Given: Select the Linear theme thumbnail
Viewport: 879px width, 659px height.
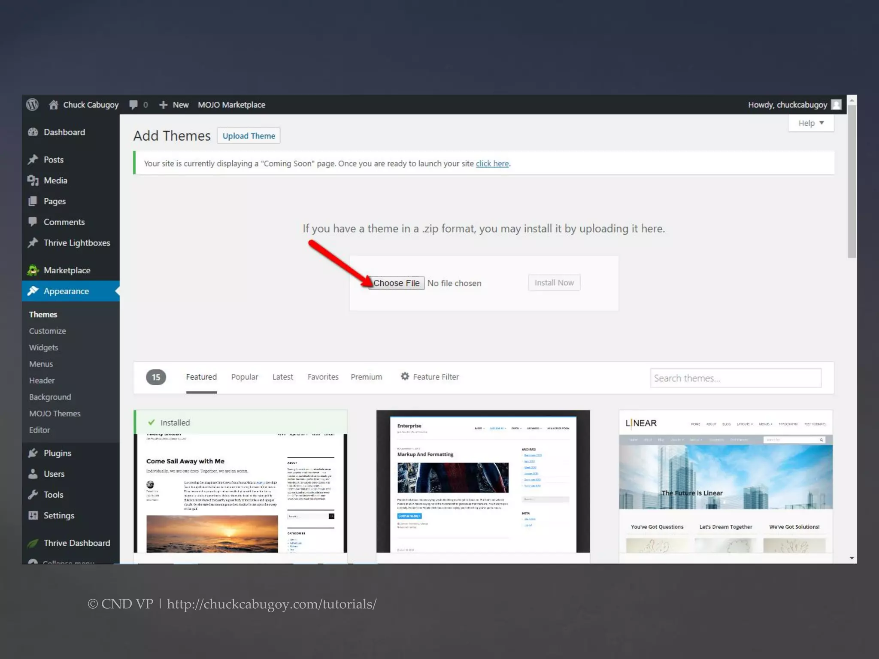Looking at the screenshot, I should point(726,481).
